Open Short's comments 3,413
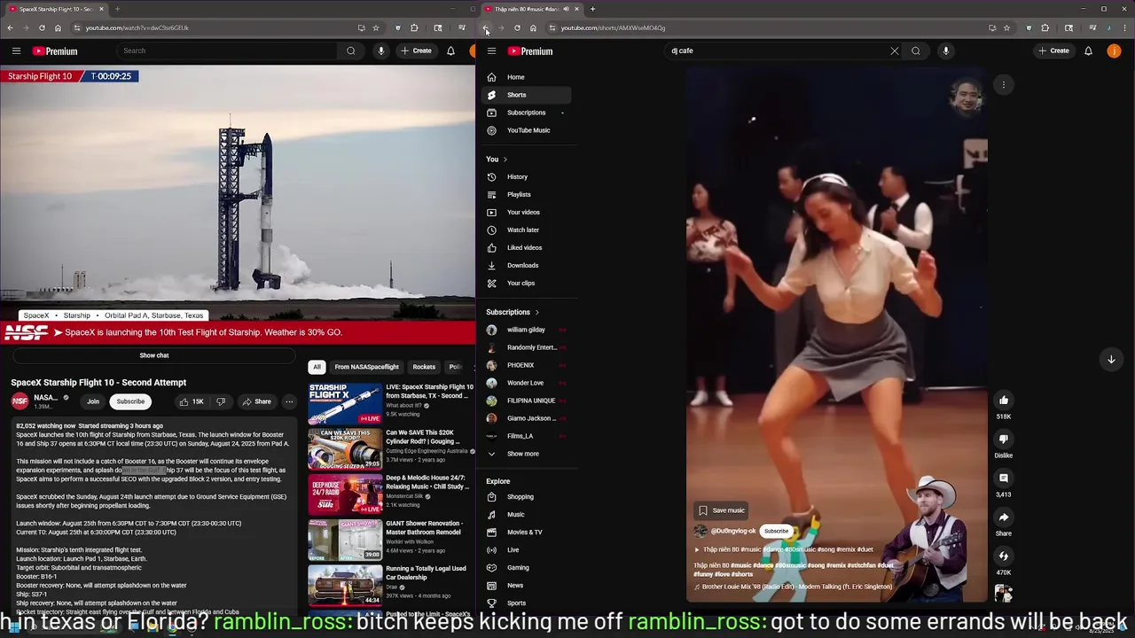The height and width of the screenshot is (638, 1135). point(1004,478)
